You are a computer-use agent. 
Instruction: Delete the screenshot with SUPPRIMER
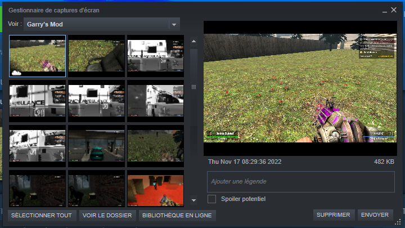click(334, 215)
